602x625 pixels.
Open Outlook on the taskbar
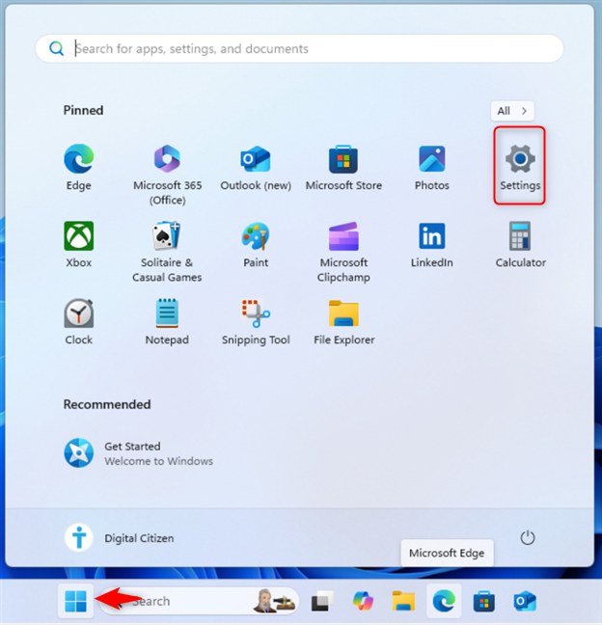coord(525,601)
